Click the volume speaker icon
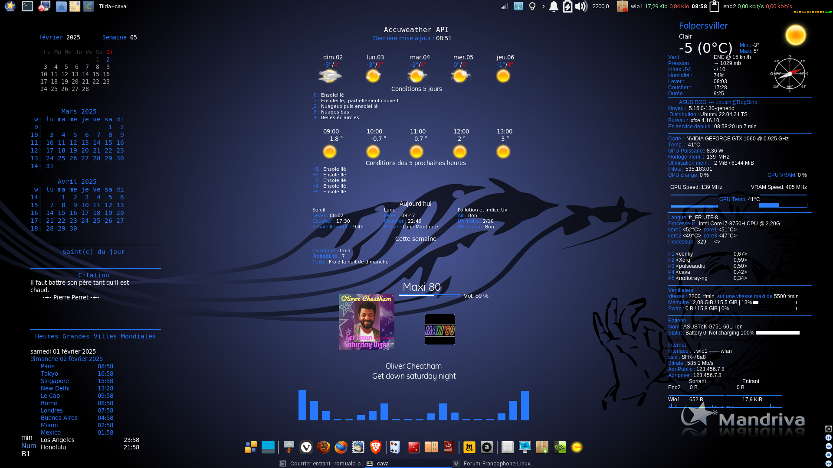Screen dimensions: 833x468 pyautogui.click(x=581, y=6)
